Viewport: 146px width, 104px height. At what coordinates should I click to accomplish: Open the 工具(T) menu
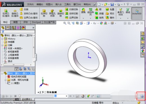click(67, 4)
